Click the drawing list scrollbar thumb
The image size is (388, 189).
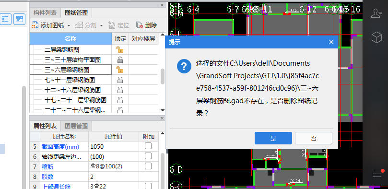[x=162, y=76]
